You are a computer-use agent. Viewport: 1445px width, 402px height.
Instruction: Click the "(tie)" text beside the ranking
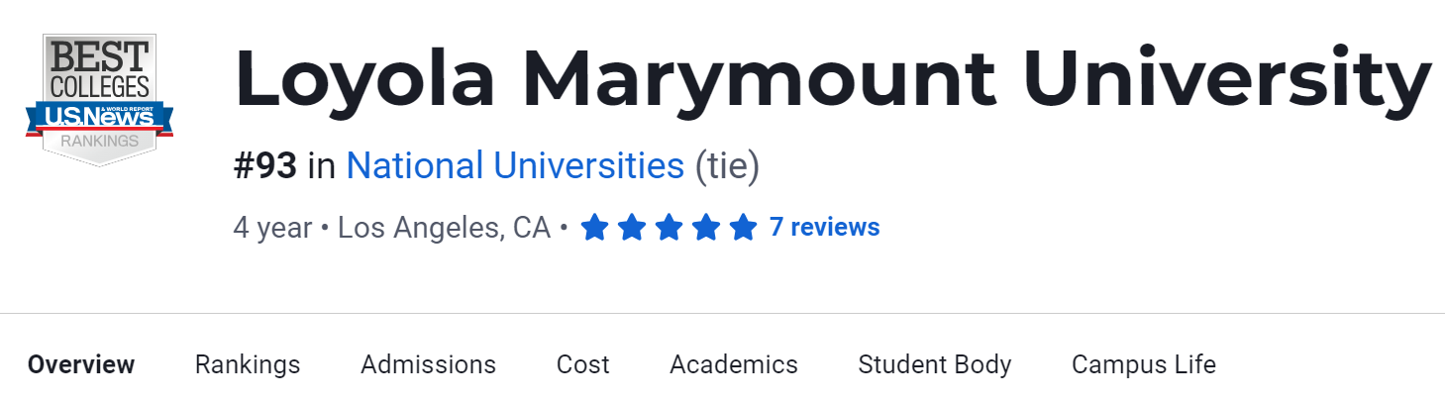point(727,165)
